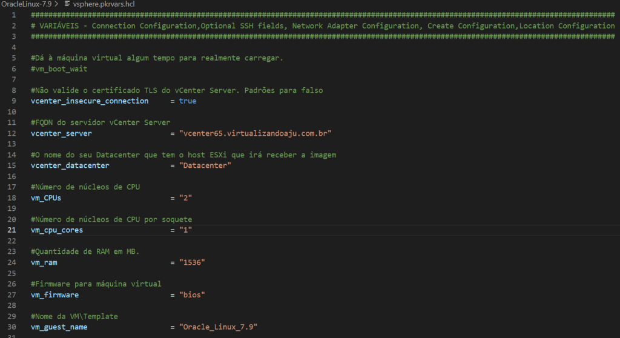Viewport: 620px width, 338px height.
Task: Click the "bios" firmware value
Action: (192, 295)
